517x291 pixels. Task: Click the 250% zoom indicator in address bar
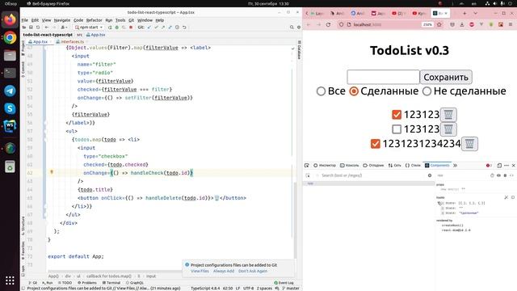click(x=427, y=25)
